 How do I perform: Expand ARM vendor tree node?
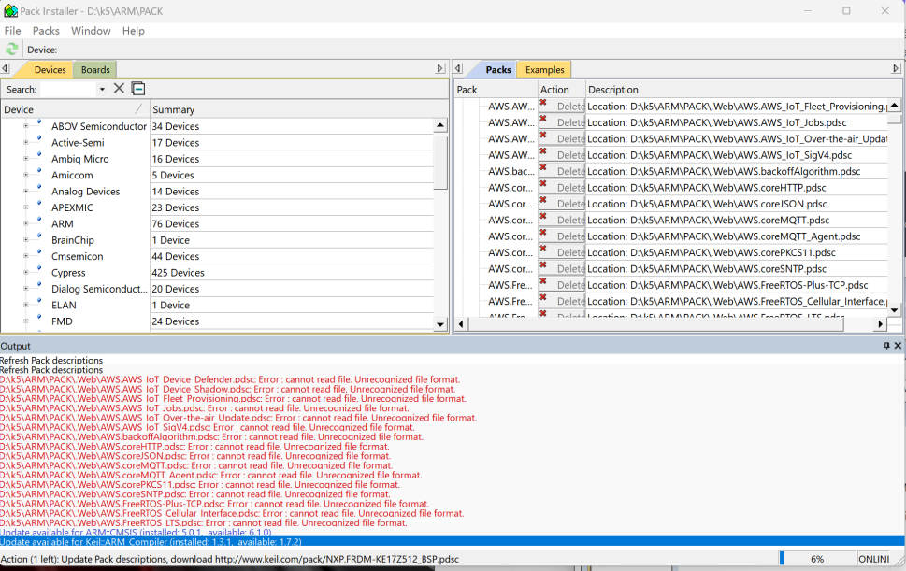coord(25,223)
